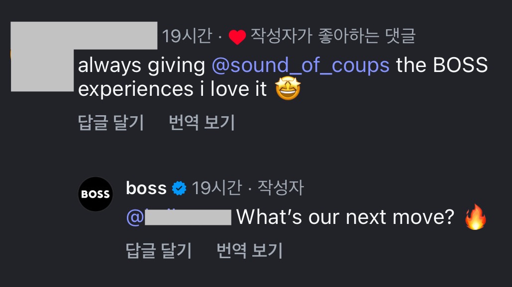Viewport: 512px width, 287px height.
Task: Click the blue verified badge next to boss
Action: pyautogui.click(x=179, y=188)
